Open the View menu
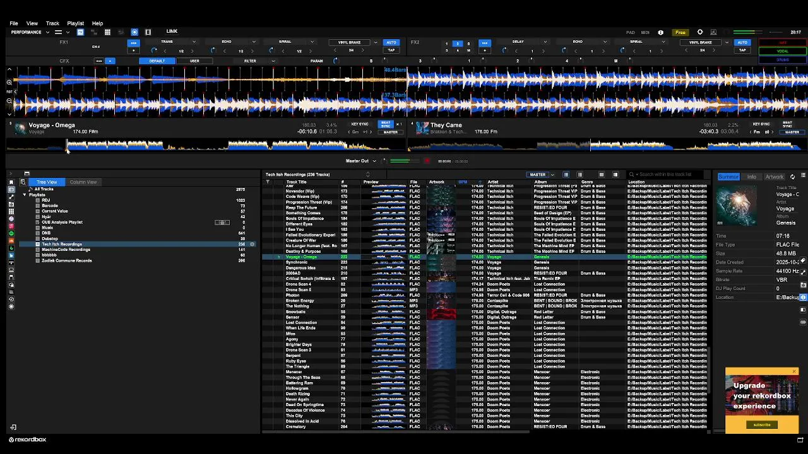 click(x=32, y=23)
